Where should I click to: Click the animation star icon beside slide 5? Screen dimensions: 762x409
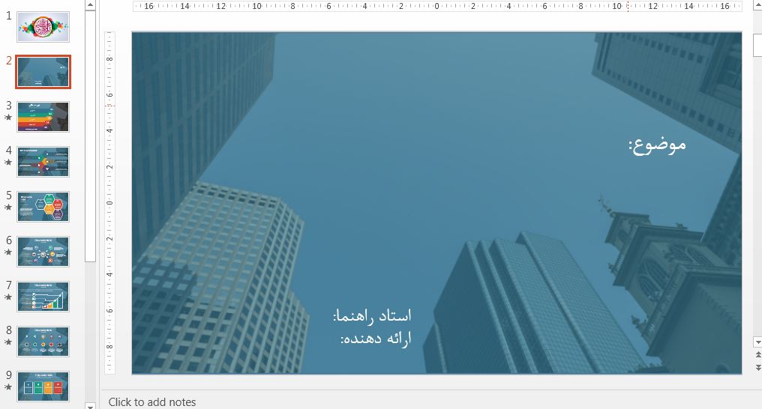8,207
